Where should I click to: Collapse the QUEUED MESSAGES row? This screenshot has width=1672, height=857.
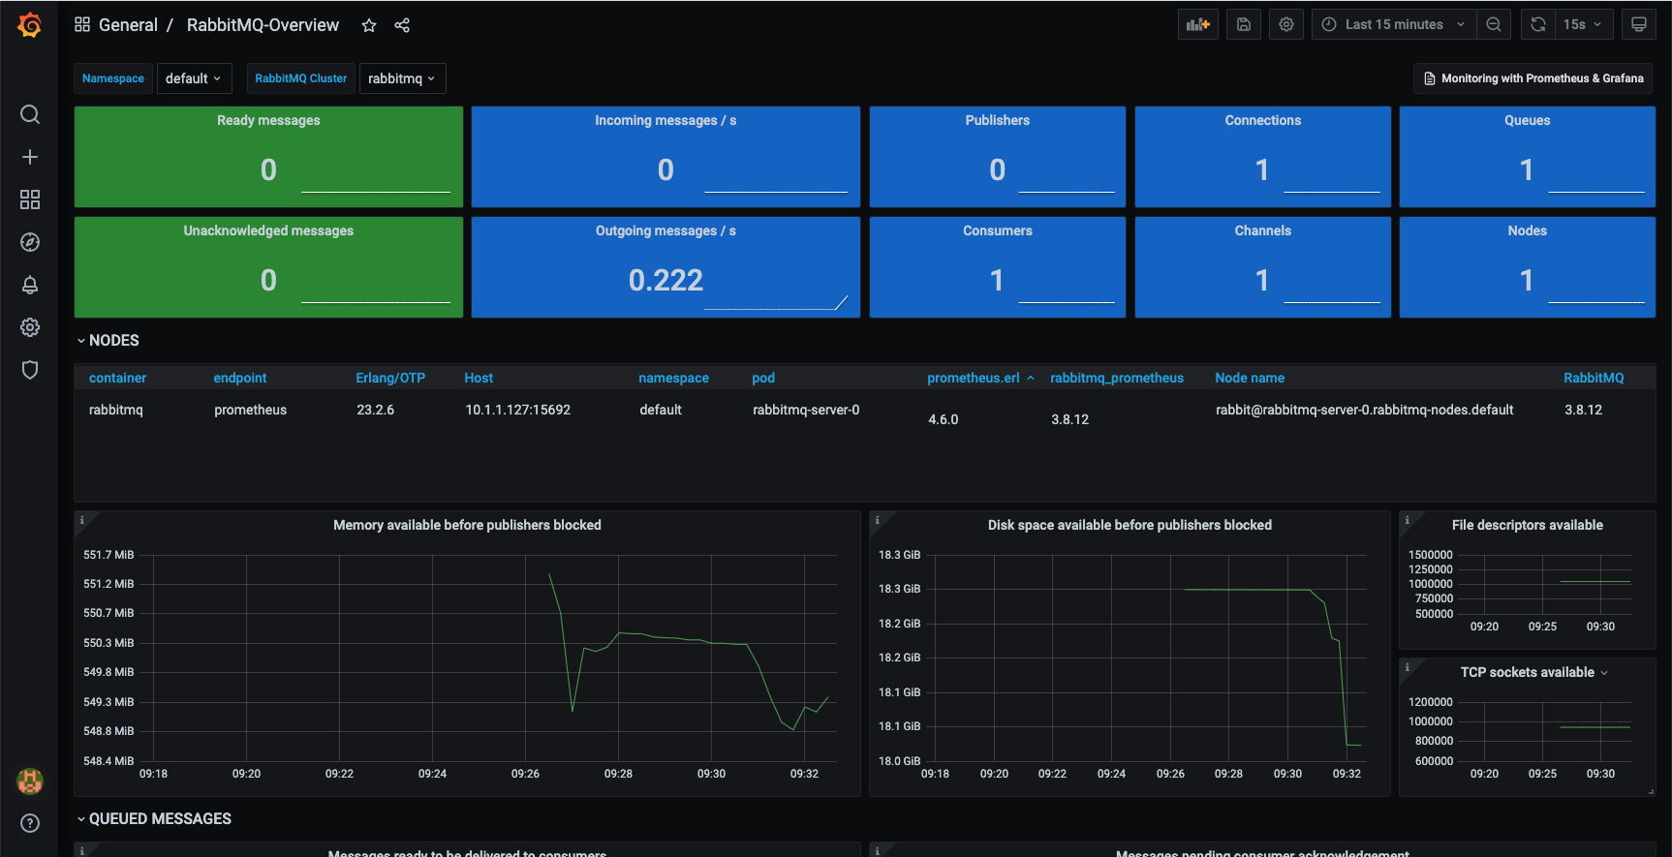pos(154,819)
